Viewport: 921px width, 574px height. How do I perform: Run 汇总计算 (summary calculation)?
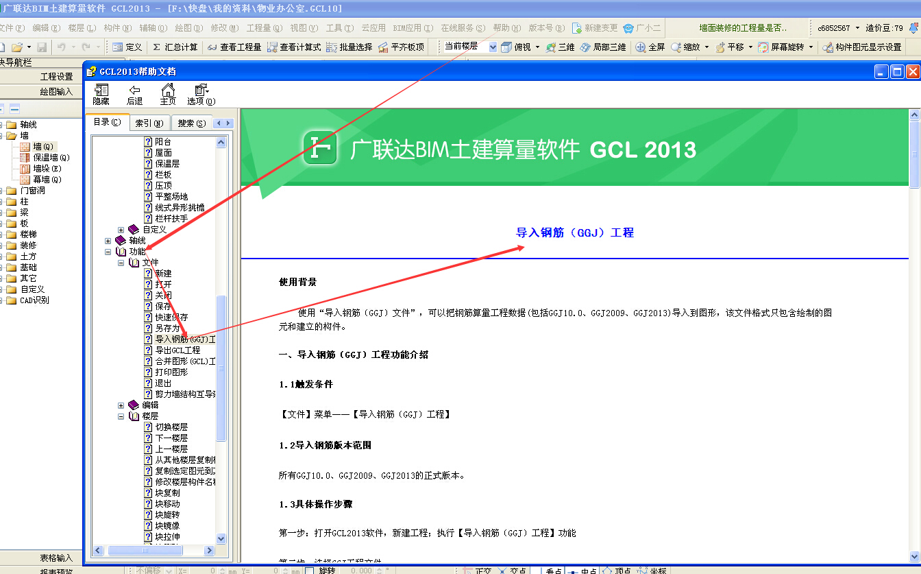pos(175,47)
